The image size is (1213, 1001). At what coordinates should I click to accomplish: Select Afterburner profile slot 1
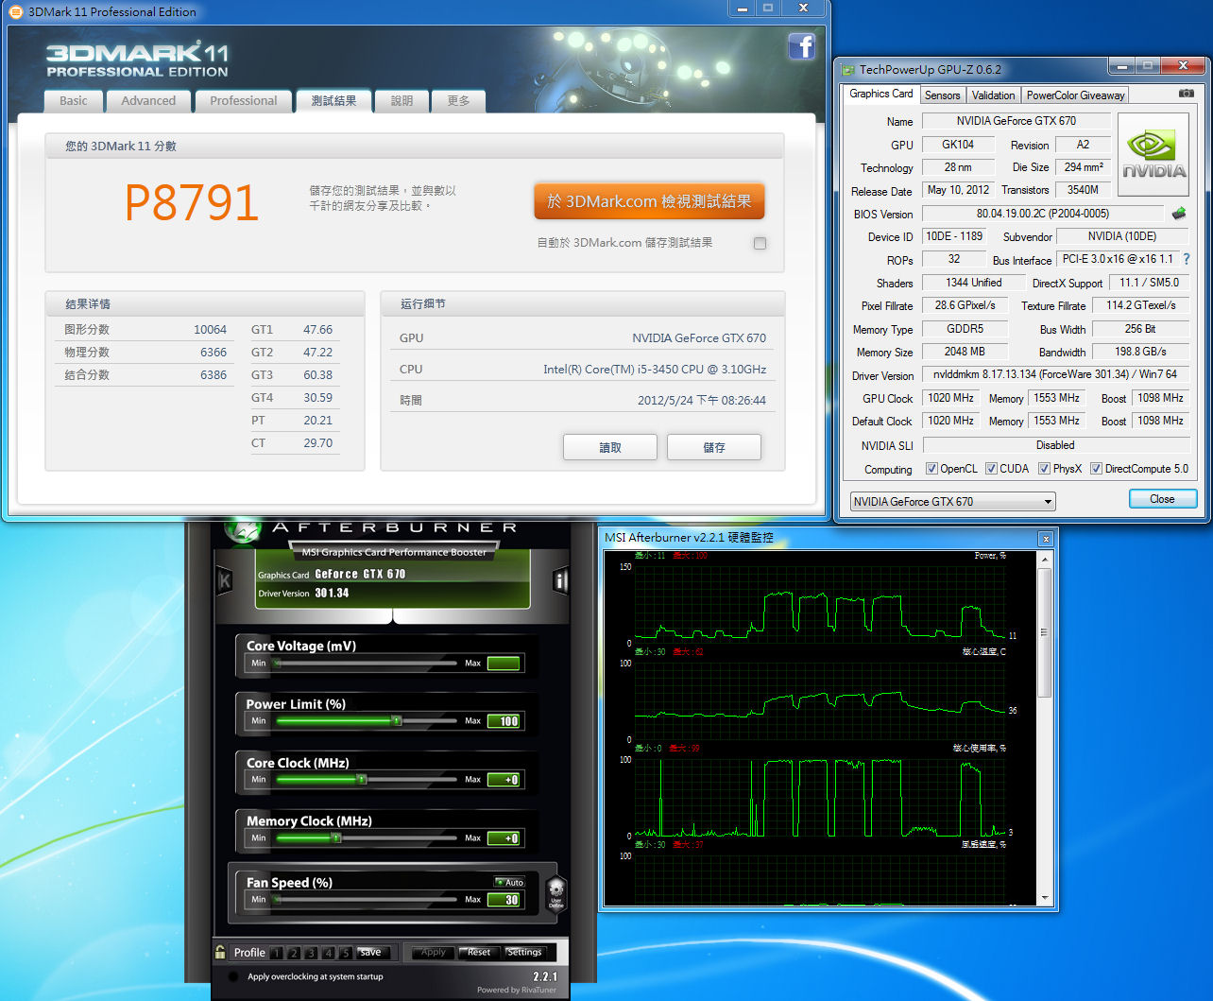click(x=277, y=953)
